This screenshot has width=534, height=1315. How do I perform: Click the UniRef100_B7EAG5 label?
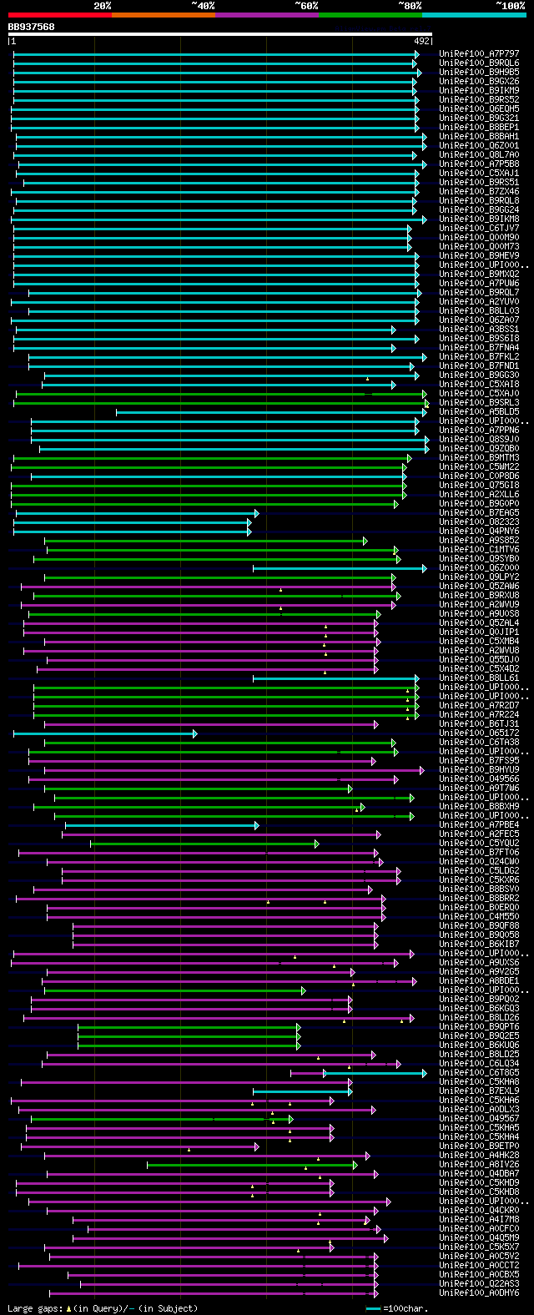pos(479,512)
